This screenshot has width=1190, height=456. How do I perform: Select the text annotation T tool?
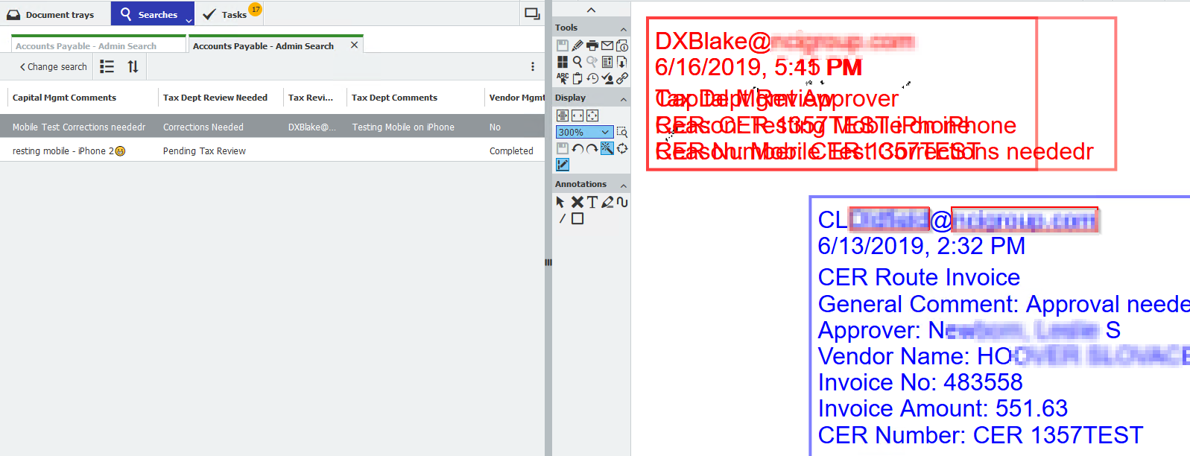pos(592,202)
